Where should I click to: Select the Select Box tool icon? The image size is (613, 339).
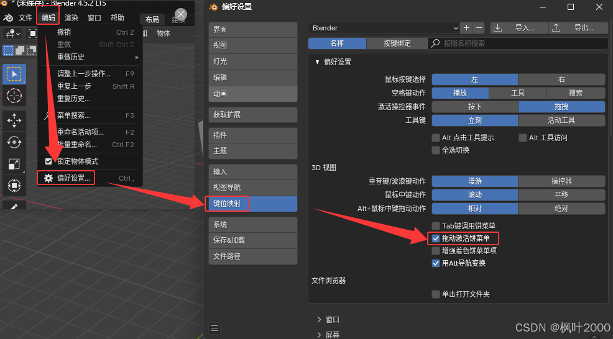pos(14,75)
